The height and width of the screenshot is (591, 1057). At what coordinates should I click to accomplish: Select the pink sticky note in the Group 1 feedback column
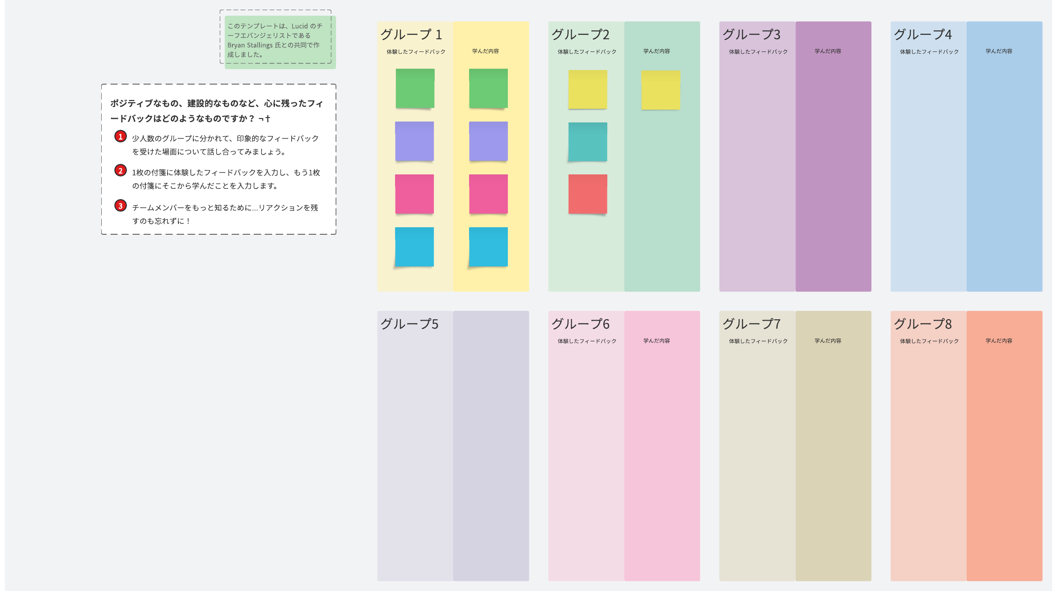coord(414,194)
